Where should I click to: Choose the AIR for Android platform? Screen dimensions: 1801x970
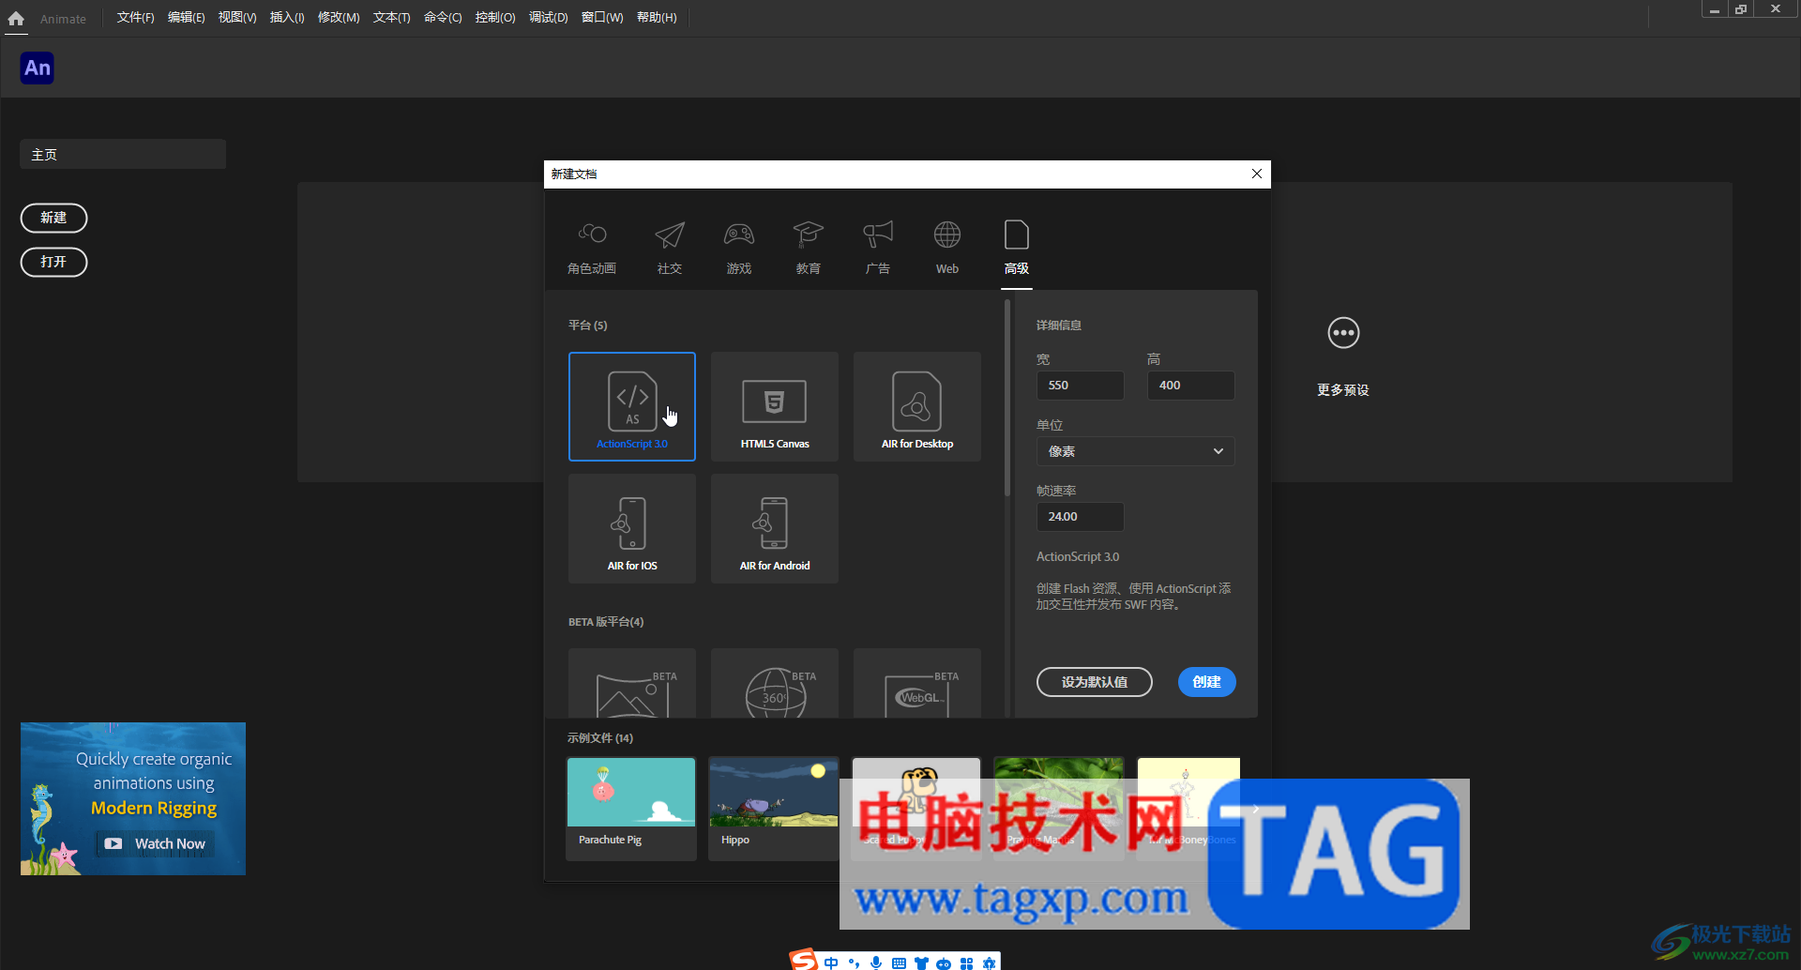coord(775,528)
